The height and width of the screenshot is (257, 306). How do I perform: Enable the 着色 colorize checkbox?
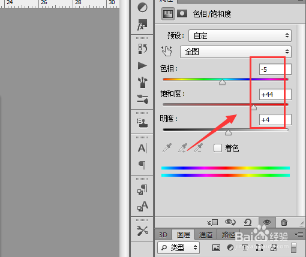click(218, 148)
